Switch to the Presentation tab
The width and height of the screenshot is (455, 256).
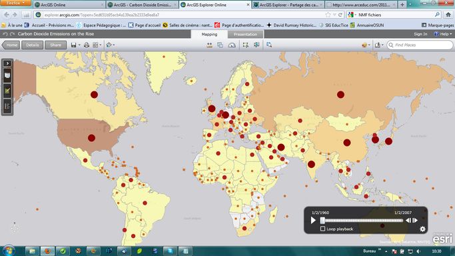point(245,34)
